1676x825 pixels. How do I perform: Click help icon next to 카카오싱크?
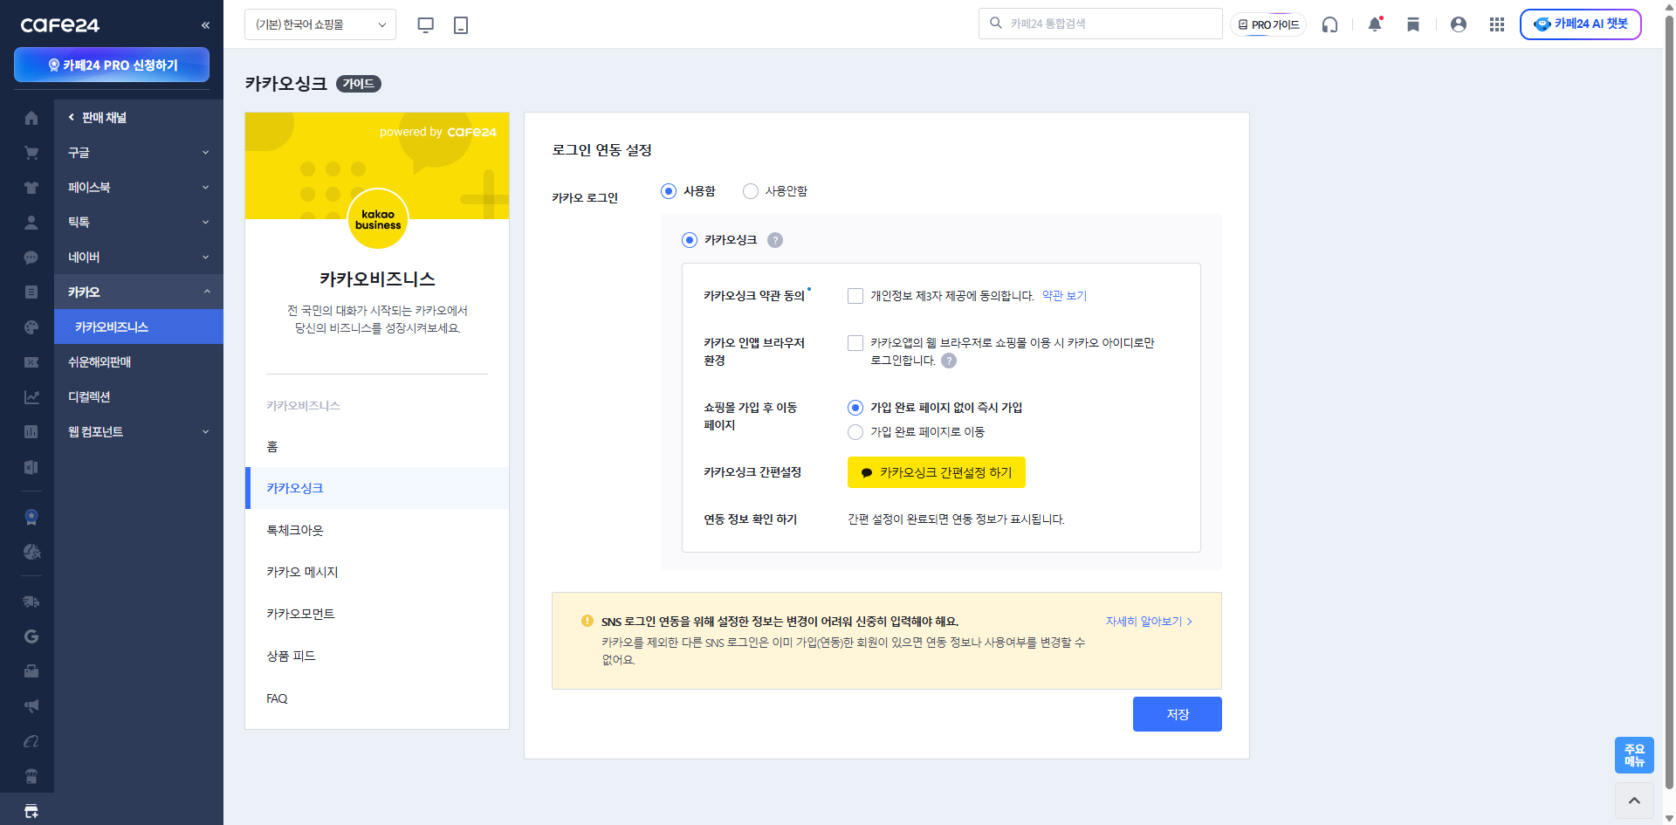(775, 240)
